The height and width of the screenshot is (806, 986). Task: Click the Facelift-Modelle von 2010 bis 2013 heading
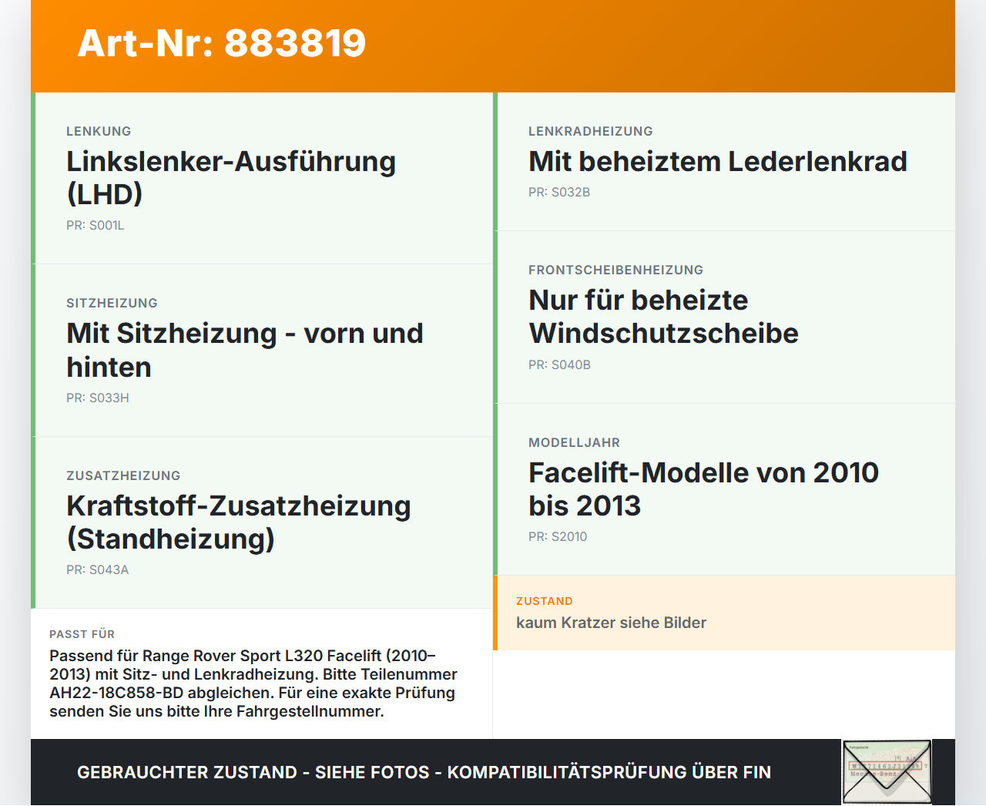click(703, 489)
